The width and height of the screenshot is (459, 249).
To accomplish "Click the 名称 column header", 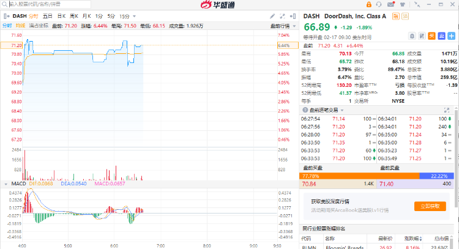I will point(330,239).
